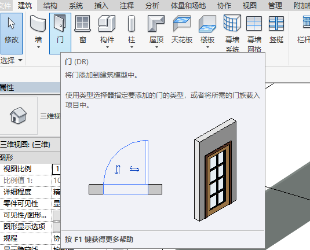
Task: Select the 幕墙网格 curtain grid tool
Action: (x=254, y=34)
